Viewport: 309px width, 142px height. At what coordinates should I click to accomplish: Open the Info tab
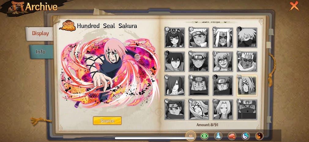point(41,52)
